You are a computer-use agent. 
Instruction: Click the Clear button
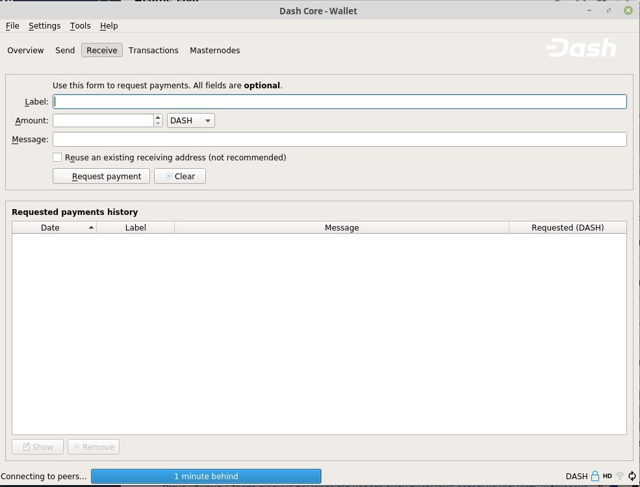180,176
